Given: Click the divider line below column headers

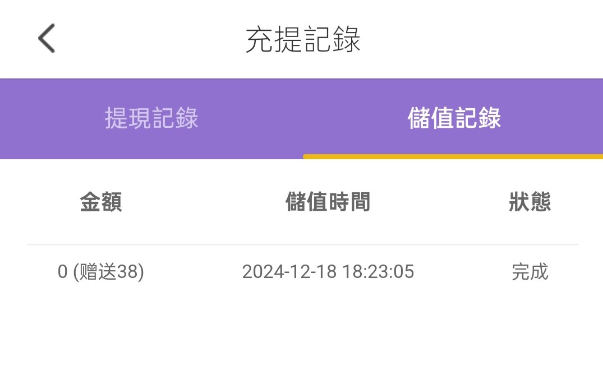Looking at the screenshot, I should pos(303,245).
